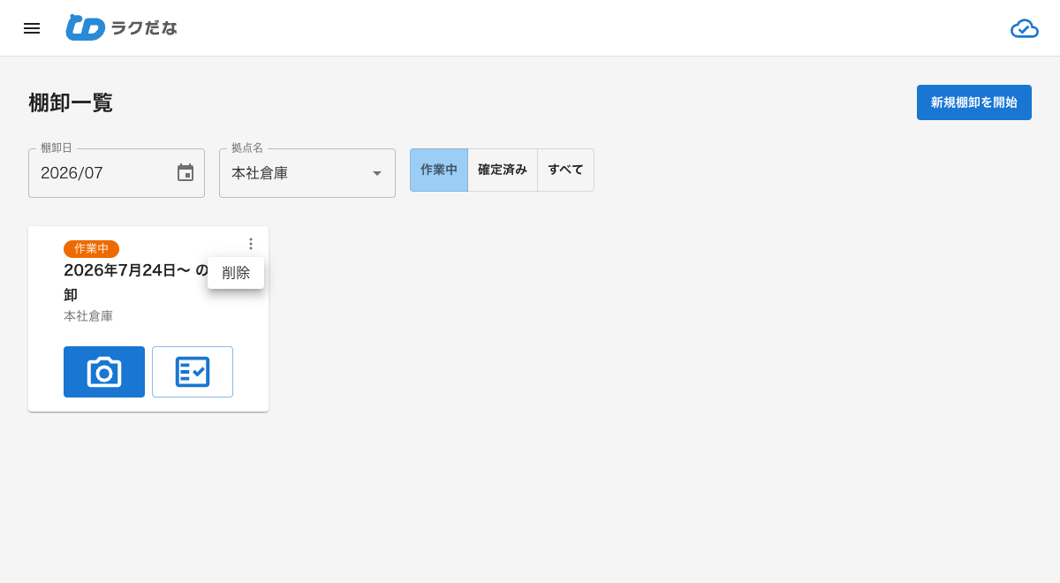Click the 新規棚卸を開始 button
Image resolution: width=1060 pixels, height=583 pixels.
pyautogui.click(x=974, y=102)
